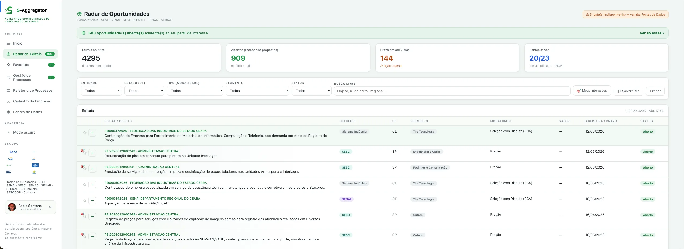Click the plus button on row PE 2026012000248
The width and height of the screenshot is (684, 249).
[x=92, y=236]
